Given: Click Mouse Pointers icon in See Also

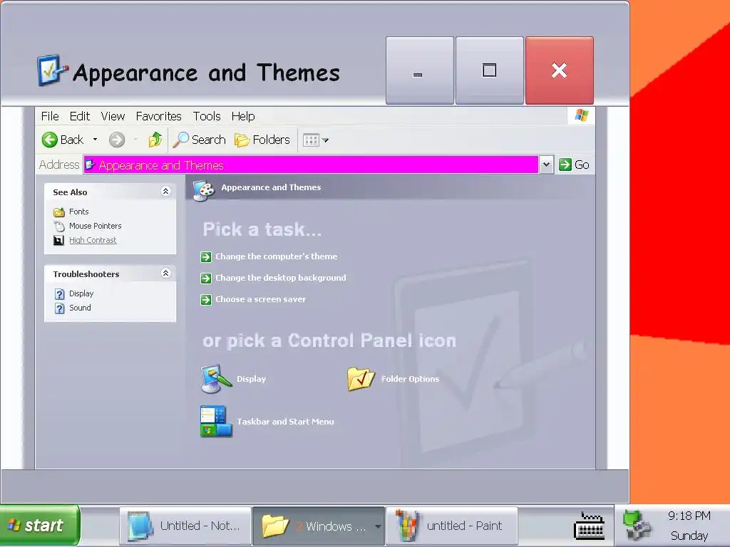Looking at the screenshot, I should pos(59,226).
